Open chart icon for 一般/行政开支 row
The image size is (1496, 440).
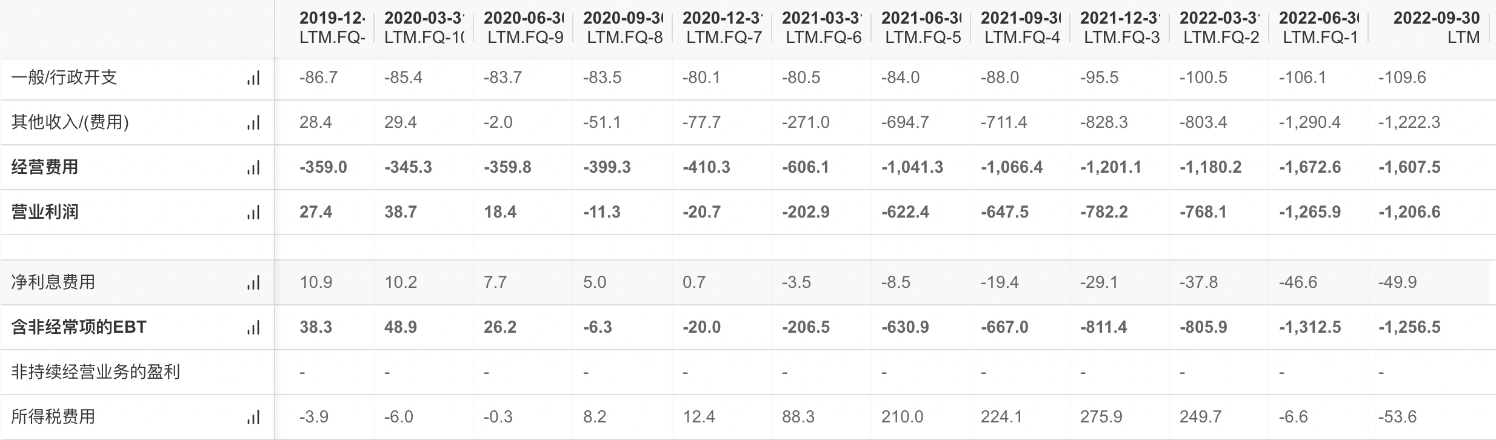click(253, 78)
